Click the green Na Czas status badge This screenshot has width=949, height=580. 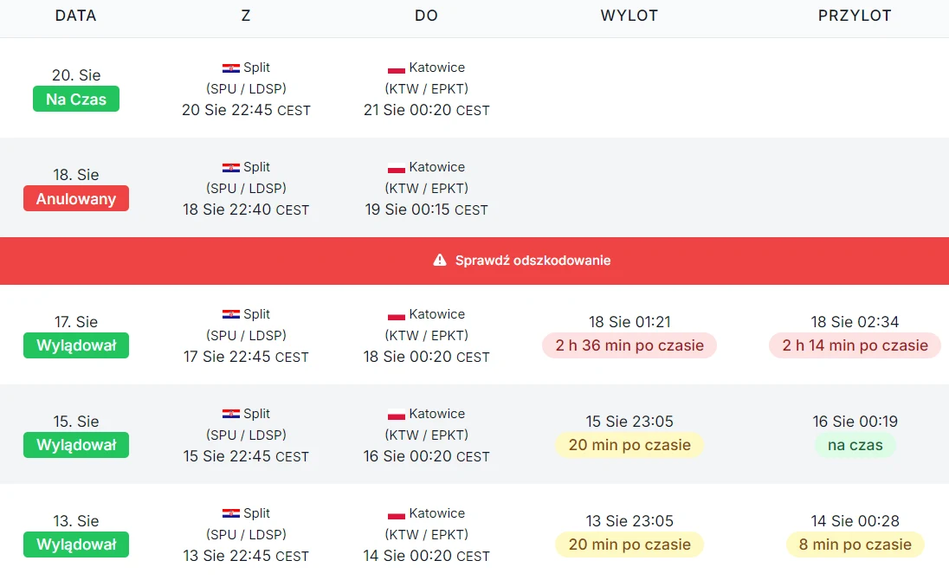coord(75,99)
